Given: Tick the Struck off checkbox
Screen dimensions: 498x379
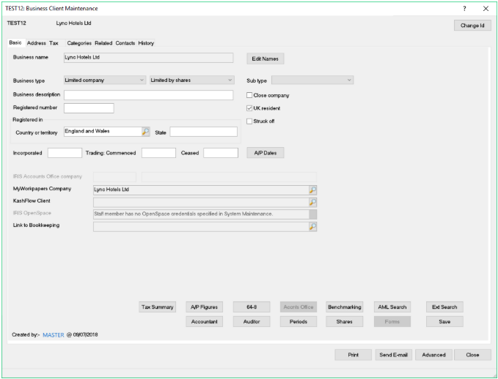Looking at the screenshot, I should tap(250, 121).
